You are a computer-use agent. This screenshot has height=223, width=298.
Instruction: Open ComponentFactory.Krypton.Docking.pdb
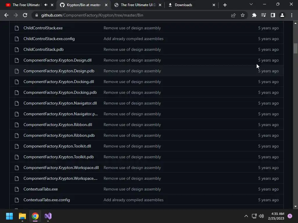click(x=60, y=93)
